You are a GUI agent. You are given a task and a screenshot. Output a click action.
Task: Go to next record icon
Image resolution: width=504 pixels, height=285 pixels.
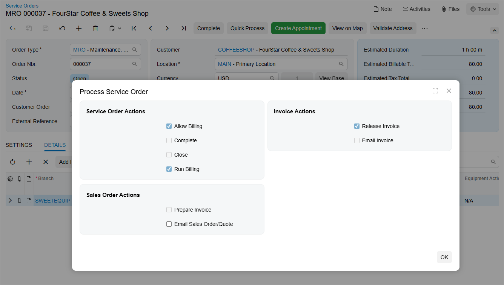click(167, 28)
